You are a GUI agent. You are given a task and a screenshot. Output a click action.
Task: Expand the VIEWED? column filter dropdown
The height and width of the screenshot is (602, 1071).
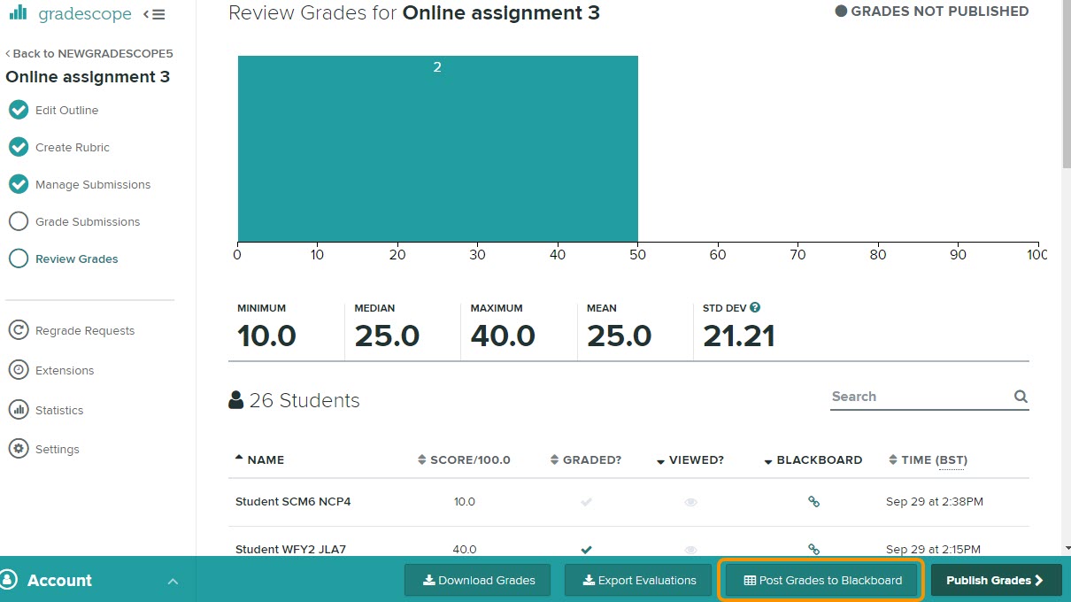(x=660, y=459)
